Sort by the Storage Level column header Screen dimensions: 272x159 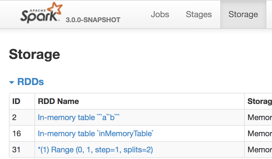259,101
